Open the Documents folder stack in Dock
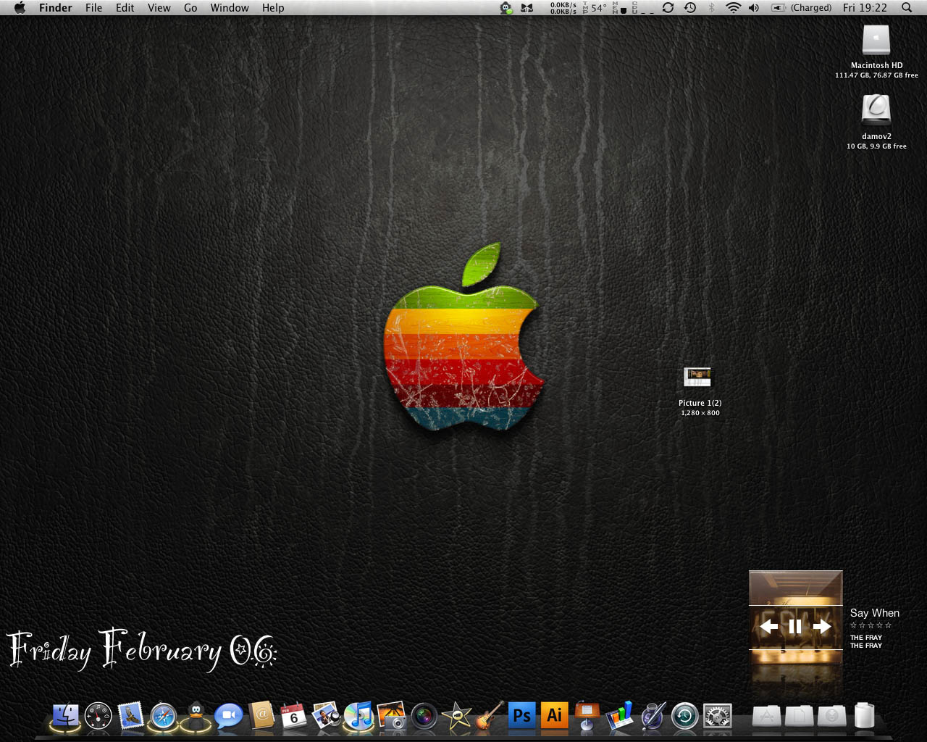The width and height of the screenshot is (927, 742). [x=800, y=716]
